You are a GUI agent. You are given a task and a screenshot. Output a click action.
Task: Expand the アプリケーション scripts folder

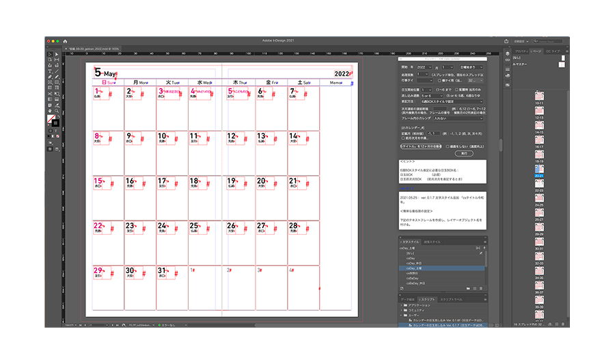[x=401, y=305]
